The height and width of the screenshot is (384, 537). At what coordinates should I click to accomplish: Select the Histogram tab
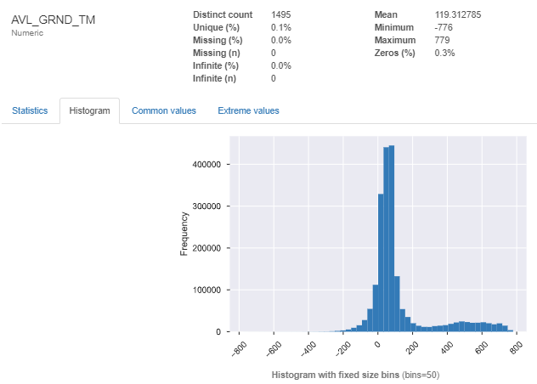(x=89, y=110)
